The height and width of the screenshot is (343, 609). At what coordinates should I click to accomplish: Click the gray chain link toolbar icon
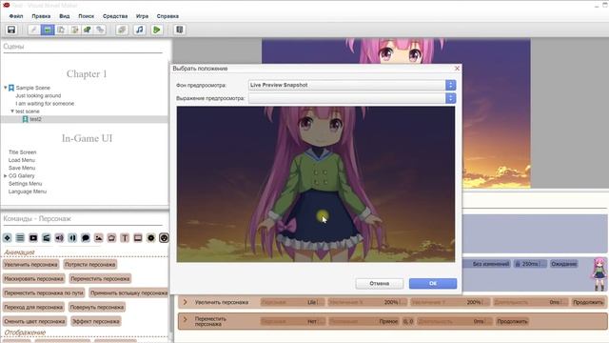[x=100, y=30]
